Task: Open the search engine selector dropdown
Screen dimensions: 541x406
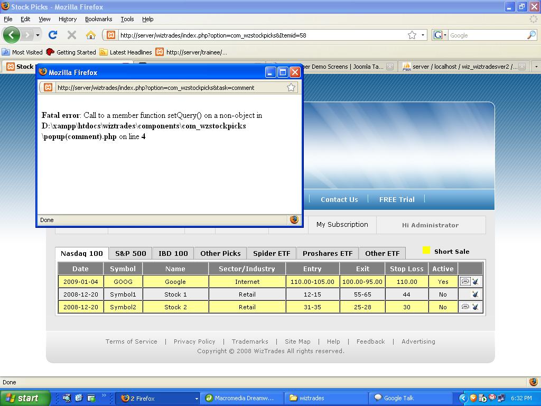Action: pos(441,35)
